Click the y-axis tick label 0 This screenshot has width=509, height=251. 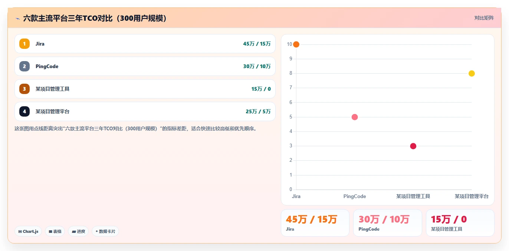[291, 190]
